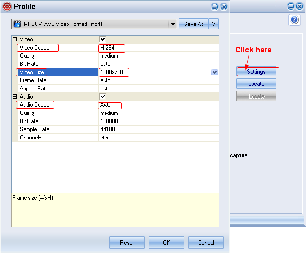The width and height of the screenshot is (306, 253).
Task: Click the Frame size (WxH) description box
Action: pos(115,210)
